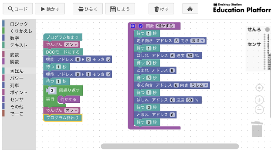This screenshot has height=162, width=271.
Task: Zoom out with the minus icon
Action: (259, 109)
